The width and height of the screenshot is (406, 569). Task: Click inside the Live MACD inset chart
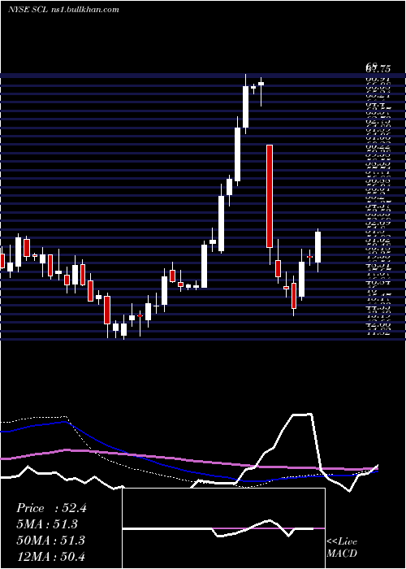[223, 528]
